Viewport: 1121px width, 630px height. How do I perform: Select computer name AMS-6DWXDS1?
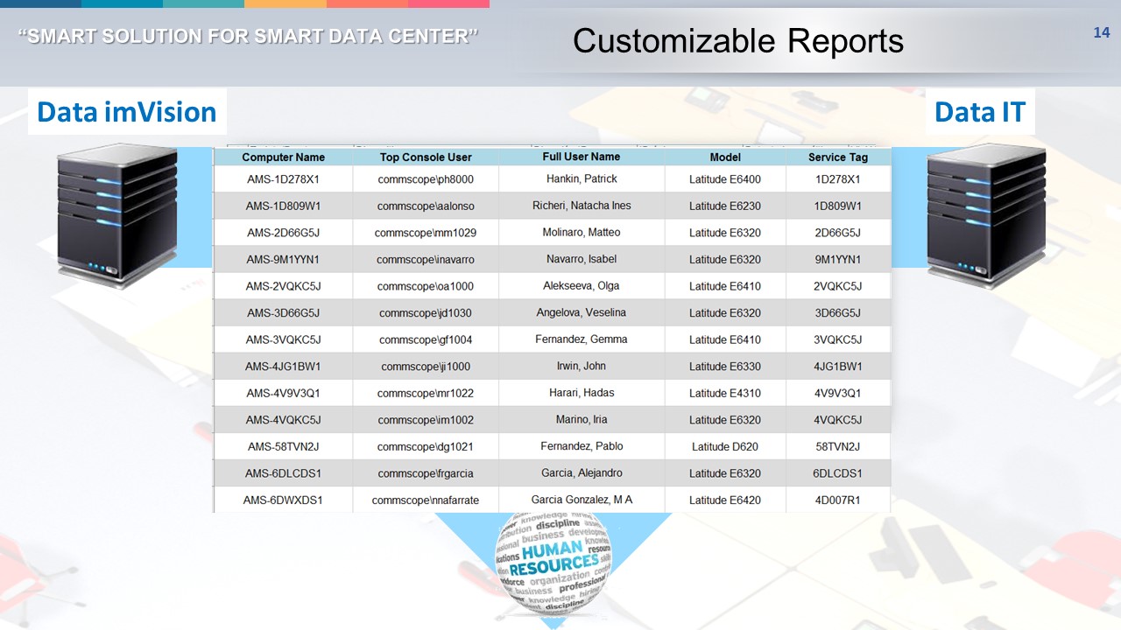(283, 500)
